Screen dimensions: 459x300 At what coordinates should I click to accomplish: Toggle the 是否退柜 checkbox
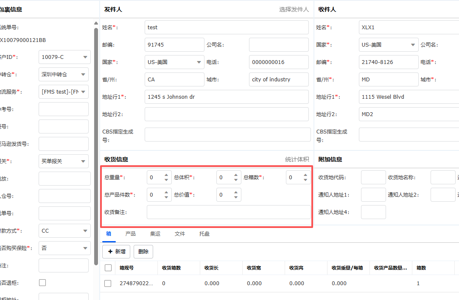pyautogui.click(x=42, y=283)
